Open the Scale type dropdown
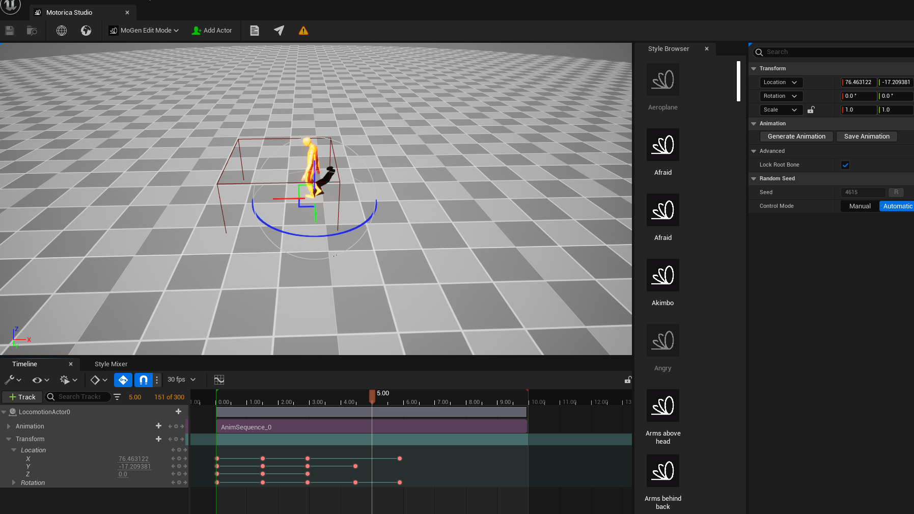The height and width of the screenshot is (514, 914). click(781, 110)
